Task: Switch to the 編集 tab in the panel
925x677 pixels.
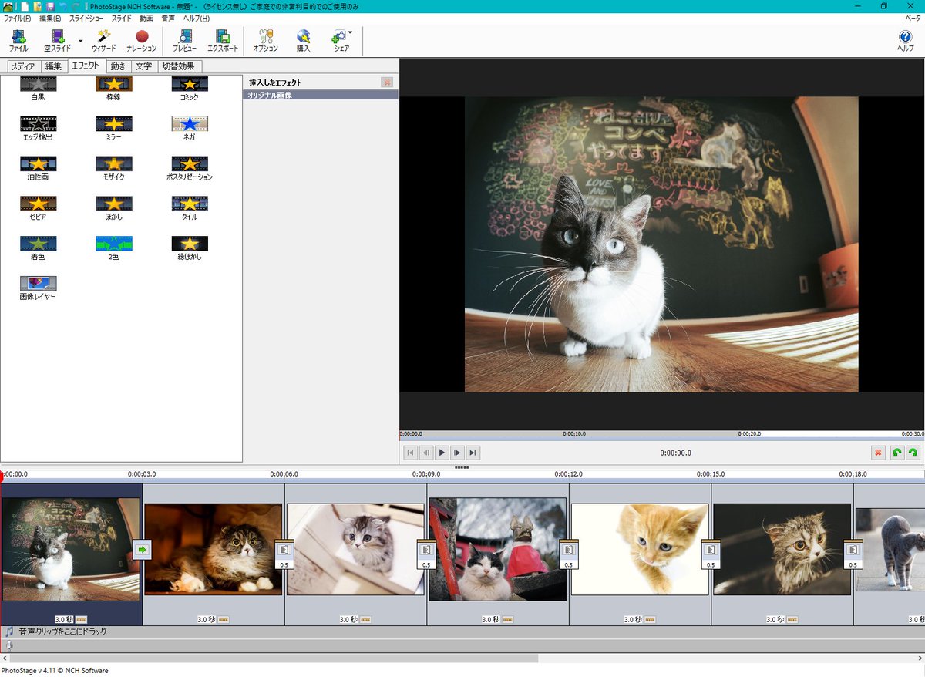Action: tap(53, 66)
